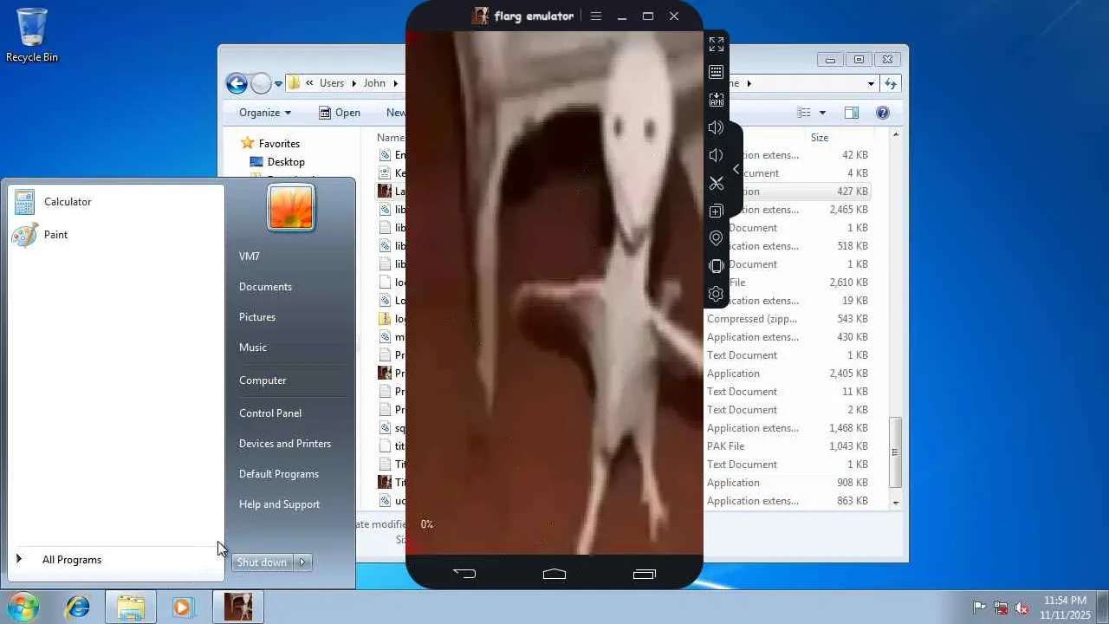The height and width of the screenshot is (624, 1109).
Task: Click the flarg emulator title bar logo
Action: tap(480, 16)
